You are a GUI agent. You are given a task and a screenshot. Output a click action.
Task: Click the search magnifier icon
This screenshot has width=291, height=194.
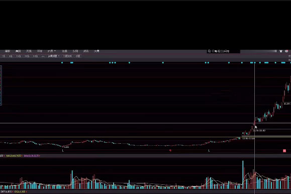pos(209,51)
